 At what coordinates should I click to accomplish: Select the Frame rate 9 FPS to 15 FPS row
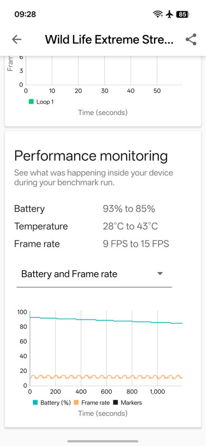pyautogui.click(x=92, y=244)
